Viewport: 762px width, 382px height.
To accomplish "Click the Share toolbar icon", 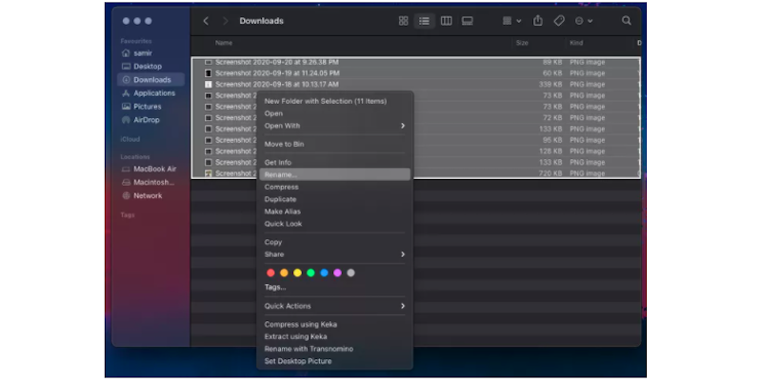I will click(x=538, y=20).
